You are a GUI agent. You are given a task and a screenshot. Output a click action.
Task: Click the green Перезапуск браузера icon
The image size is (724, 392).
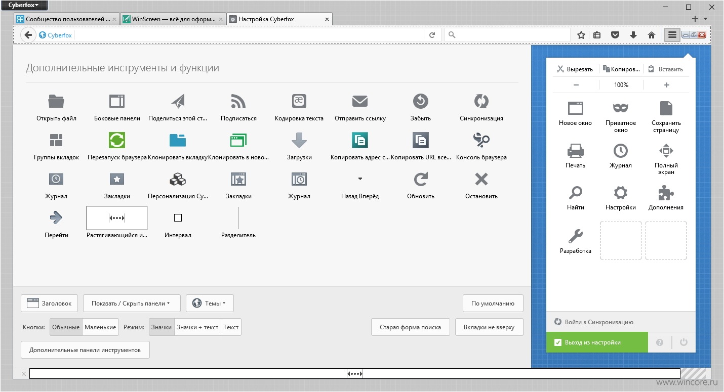coord(117,140)
